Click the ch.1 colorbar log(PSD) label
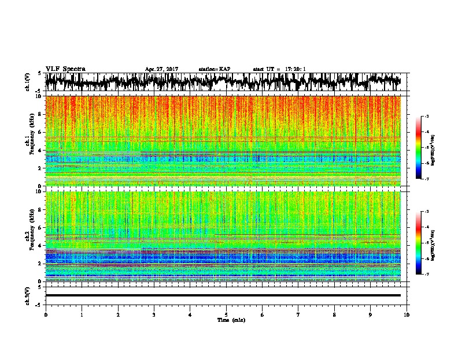458x353 pixels. 433,150
